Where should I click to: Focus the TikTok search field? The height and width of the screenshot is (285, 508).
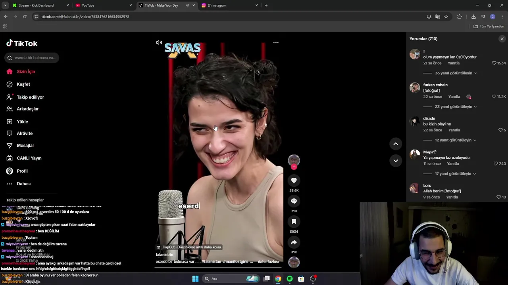tap(32, 58)
